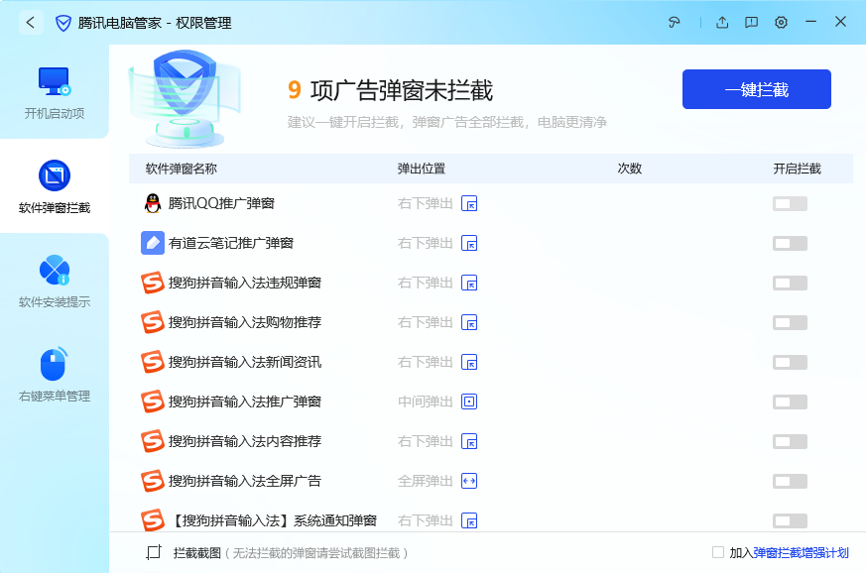Click the 软件弹窗名称 column header
The height and width of the screenshot is (573, 866).
click(x=182, y=169)
